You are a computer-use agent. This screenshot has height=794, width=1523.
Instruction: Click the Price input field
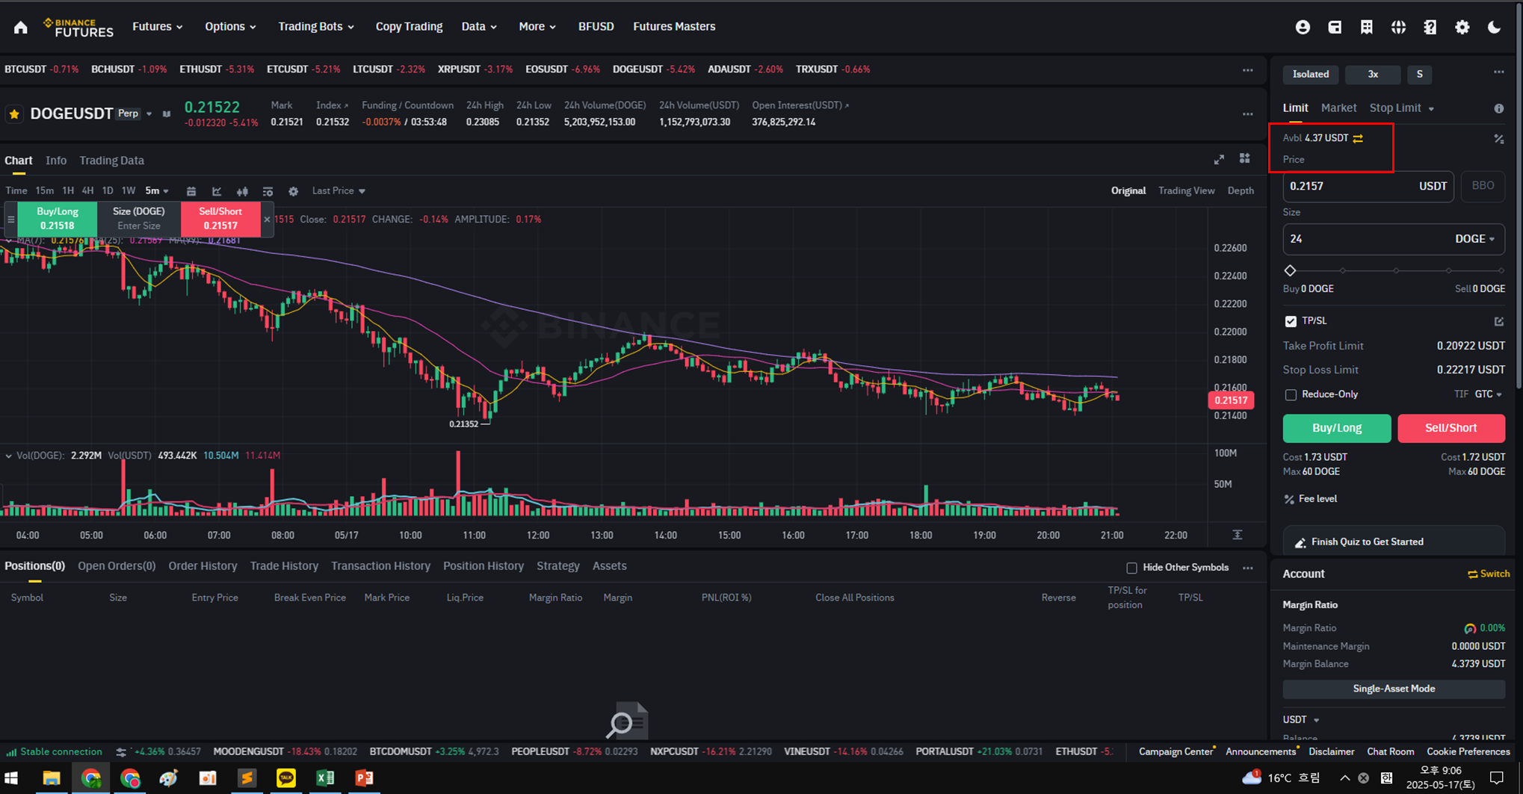point(1368,186)
